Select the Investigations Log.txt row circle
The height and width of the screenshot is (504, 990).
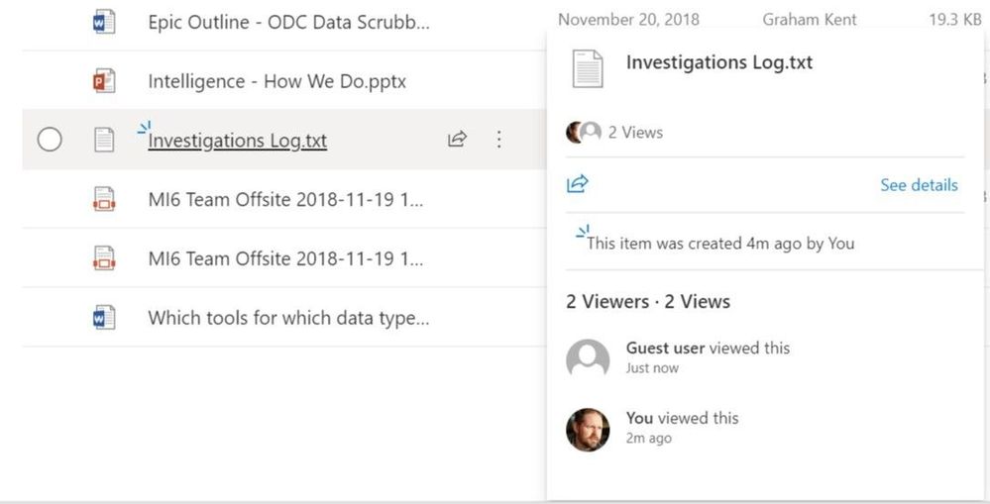(50, 140)
